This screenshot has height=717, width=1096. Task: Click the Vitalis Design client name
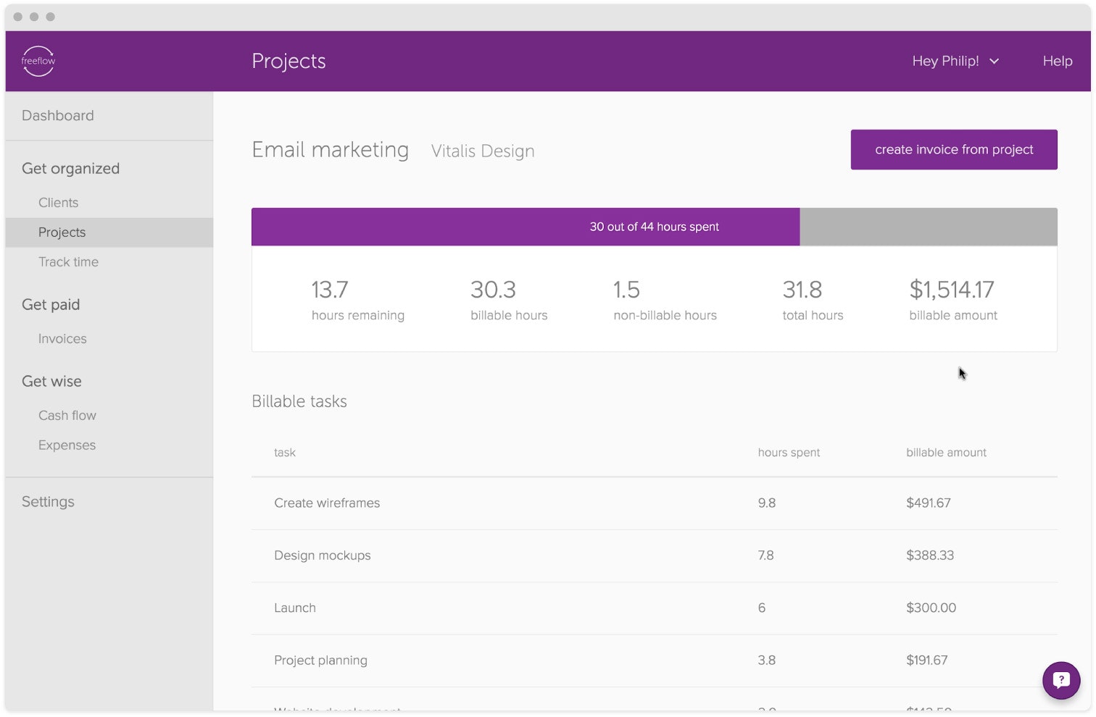483,151
